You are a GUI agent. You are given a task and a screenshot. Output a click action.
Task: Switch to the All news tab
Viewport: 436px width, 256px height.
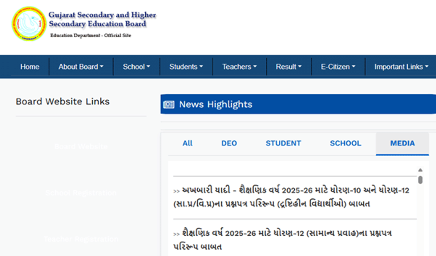tap(187, 143)
